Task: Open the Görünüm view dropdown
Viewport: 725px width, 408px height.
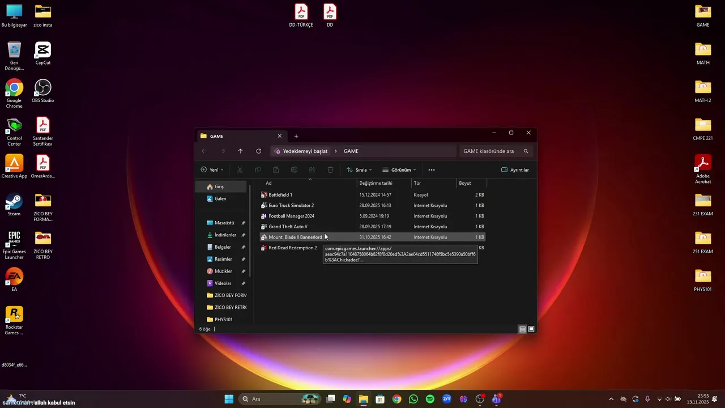Action: [x=399, y=169]
